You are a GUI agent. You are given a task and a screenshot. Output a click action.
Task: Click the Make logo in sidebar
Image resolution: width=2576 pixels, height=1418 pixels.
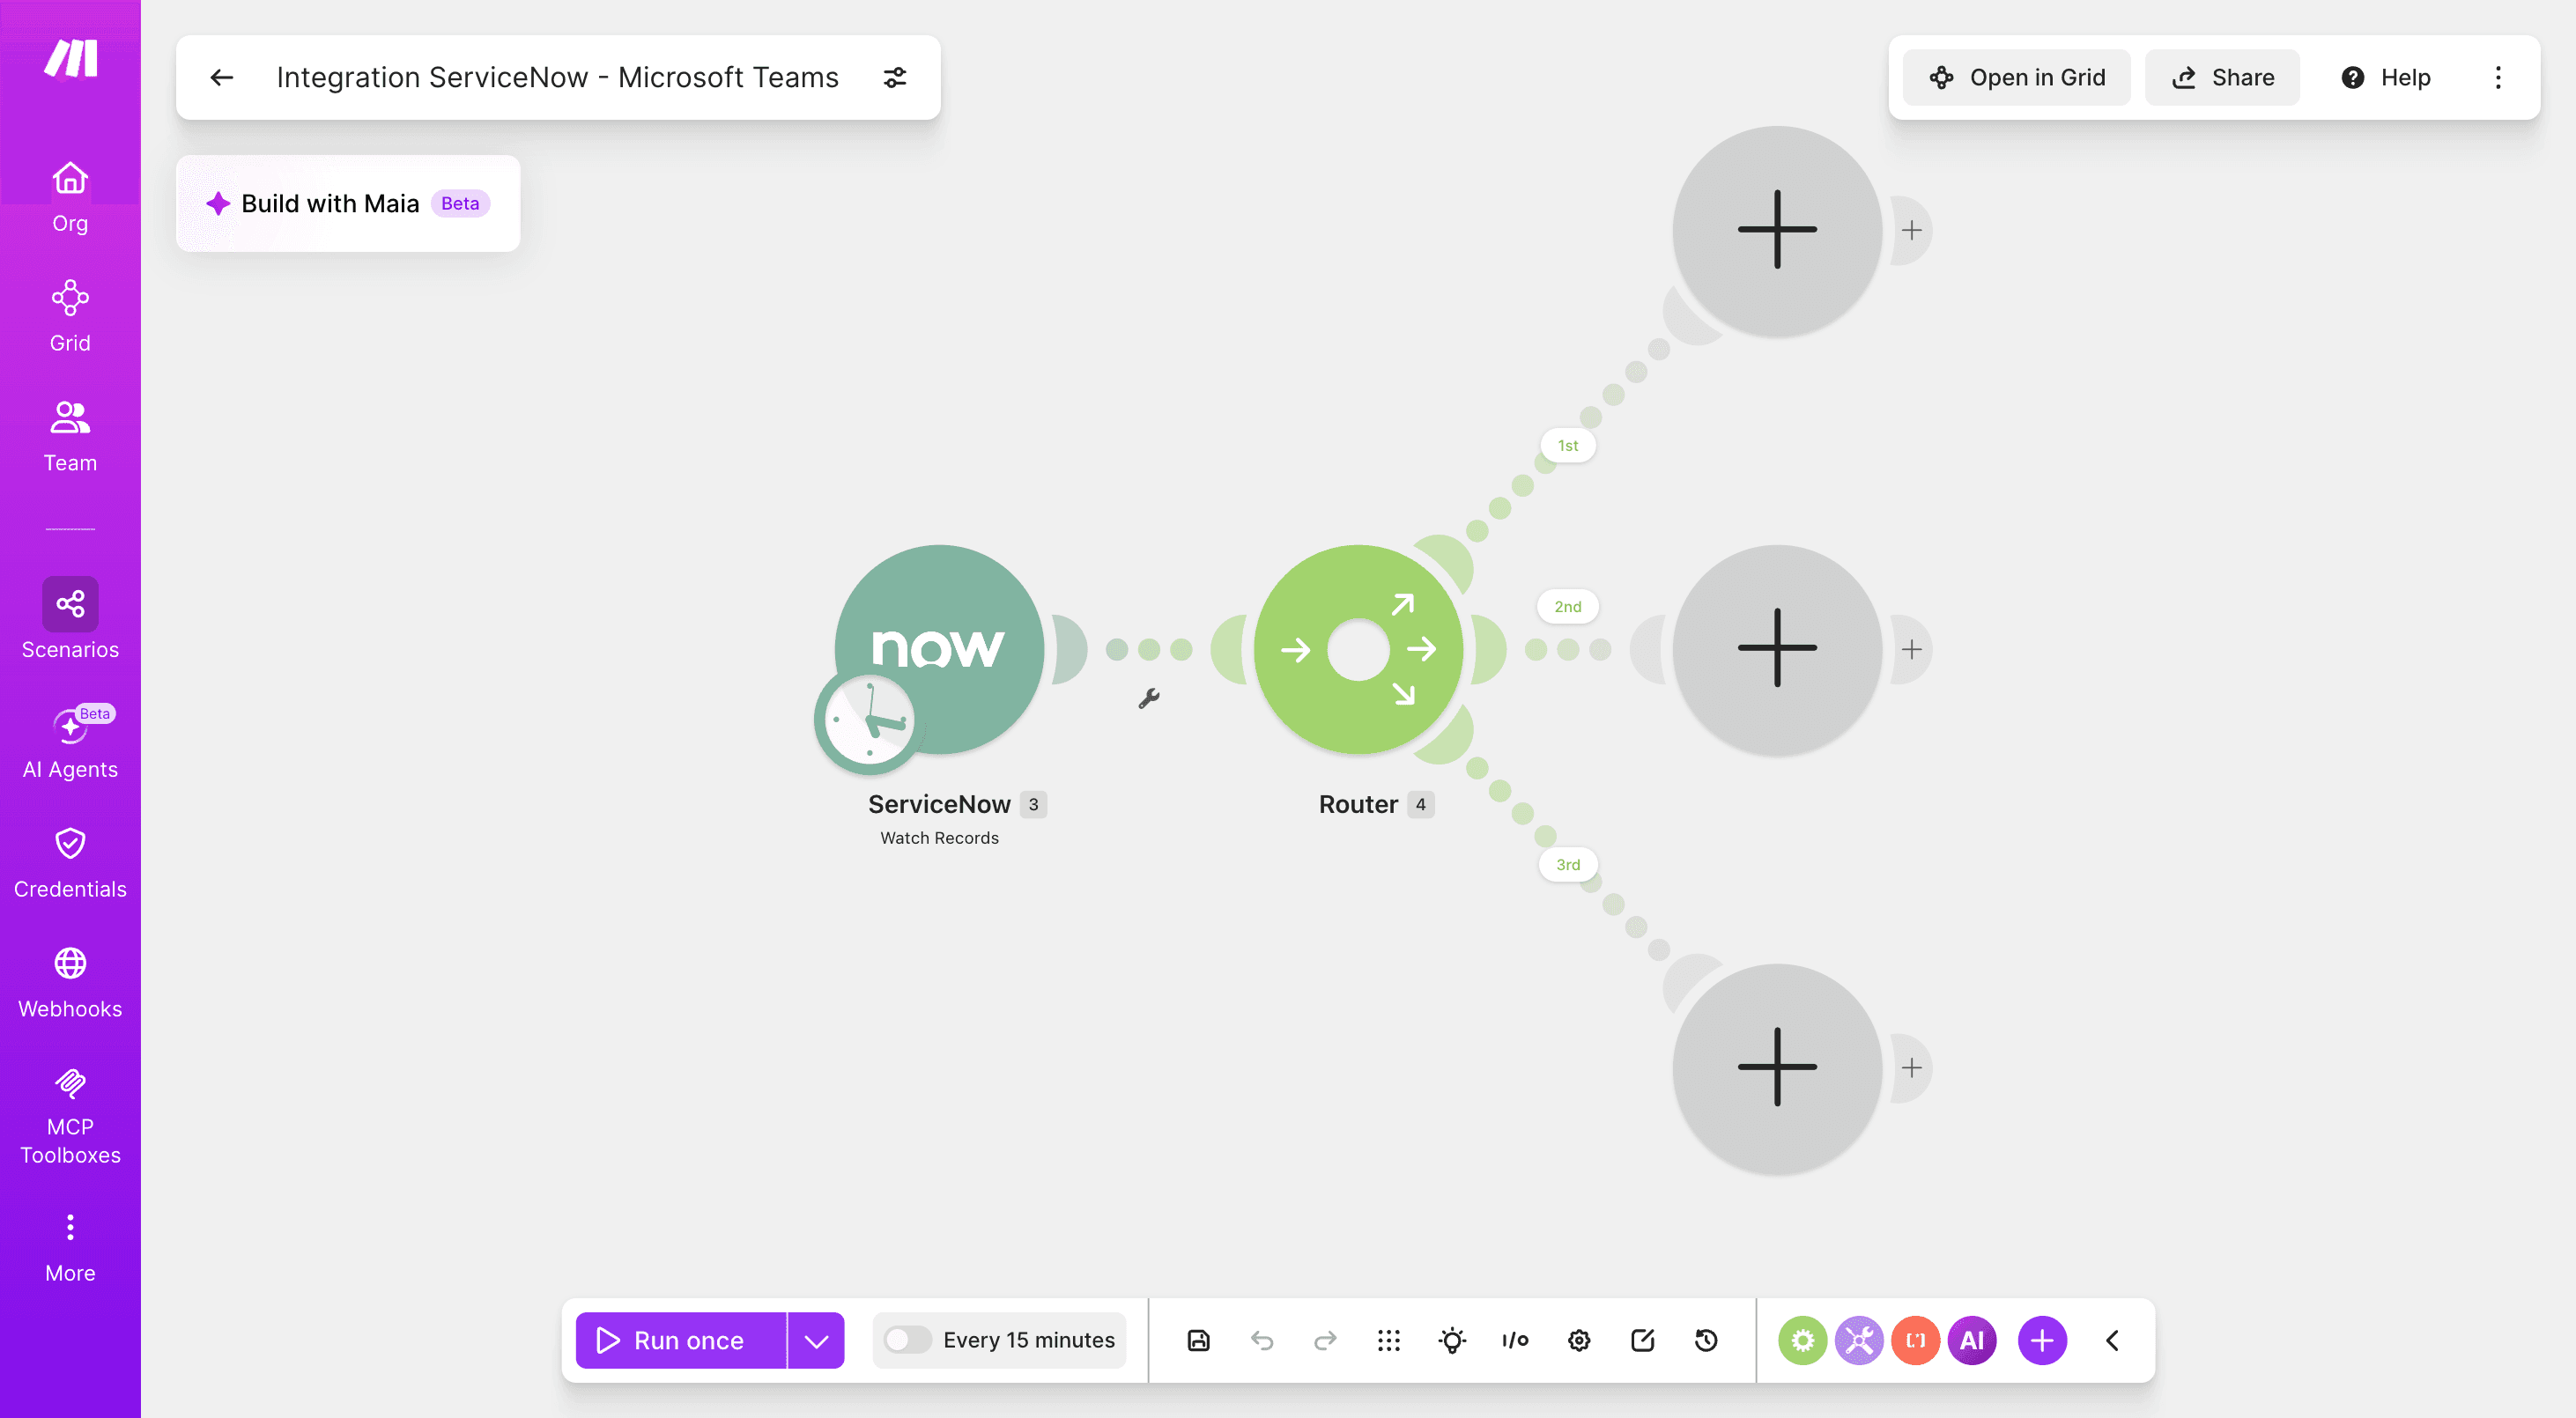point(70,58)
